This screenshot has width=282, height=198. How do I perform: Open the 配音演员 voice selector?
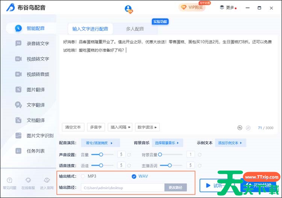(100, 143)
